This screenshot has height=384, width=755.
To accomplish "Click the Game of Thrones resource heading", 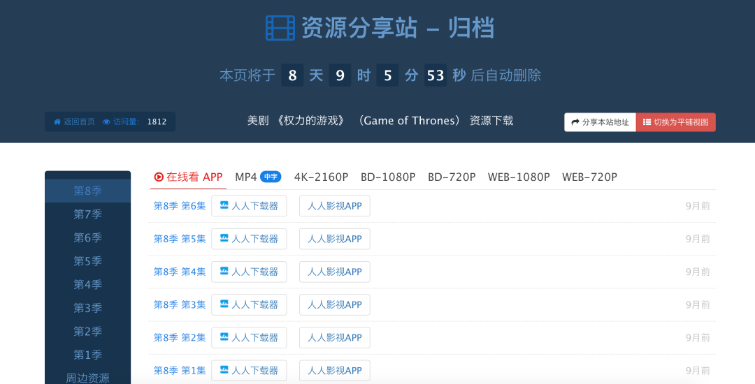I will point(380,121).
